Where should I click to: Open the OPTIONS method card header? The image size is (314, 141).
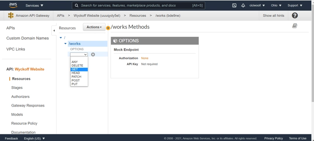(155, 41)
